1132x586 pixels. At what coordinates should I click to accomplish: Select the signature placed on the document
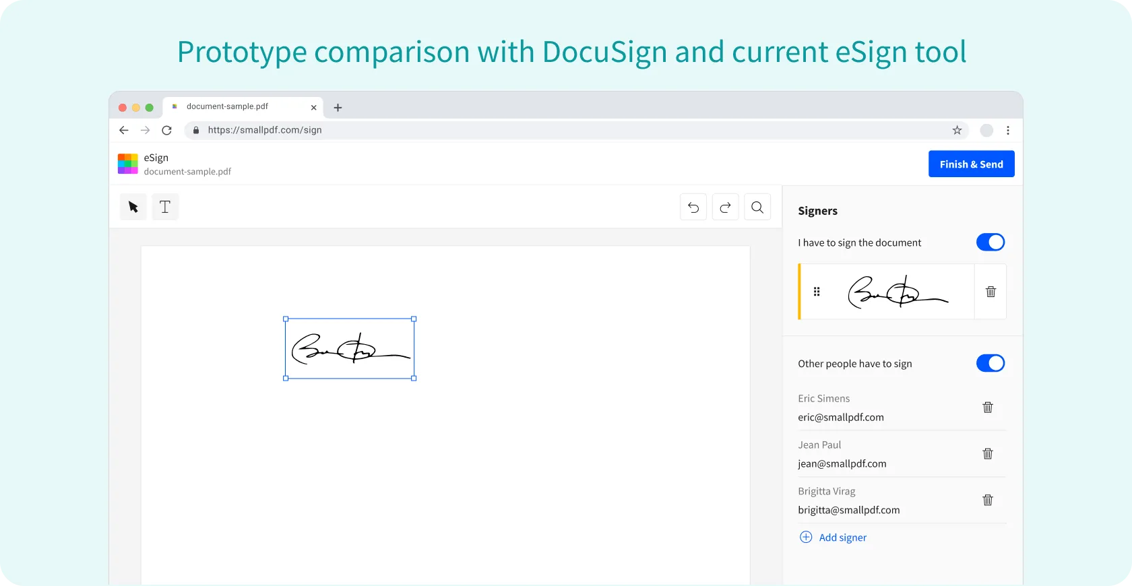[350, 349]
